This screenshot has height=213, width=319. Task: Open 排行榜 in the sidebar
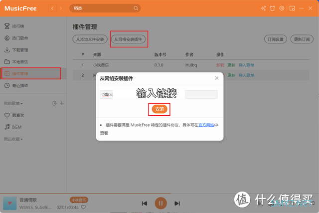coord(33,26)
